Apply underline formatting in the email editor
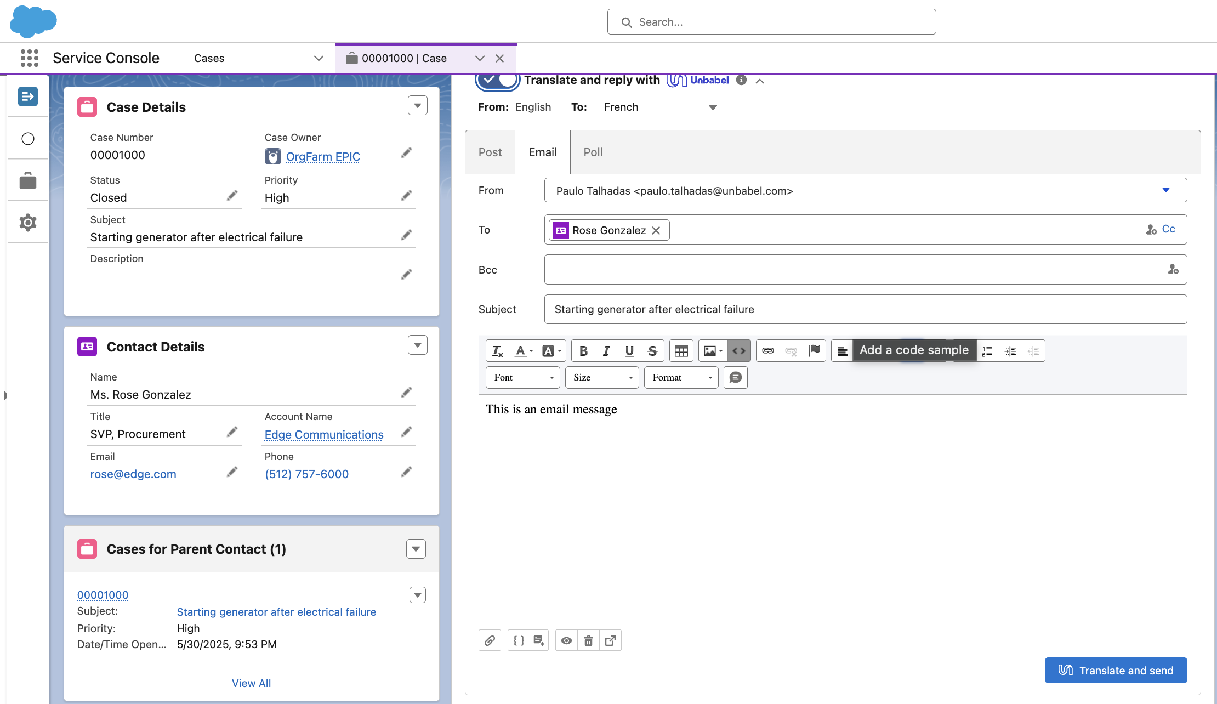 tap(629, 351)
